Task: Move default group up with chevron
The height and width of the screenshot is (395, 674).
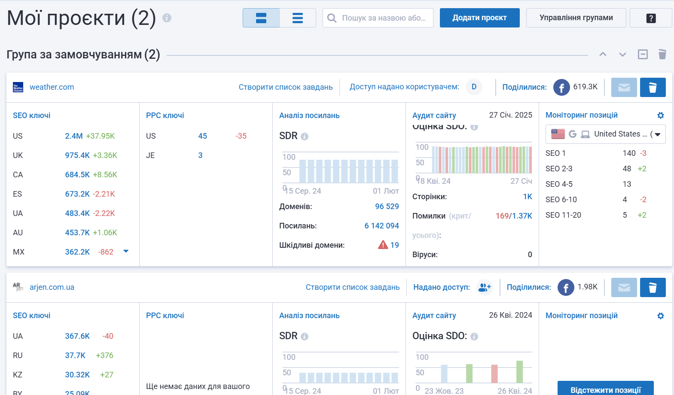Action: tap(603, 55)
